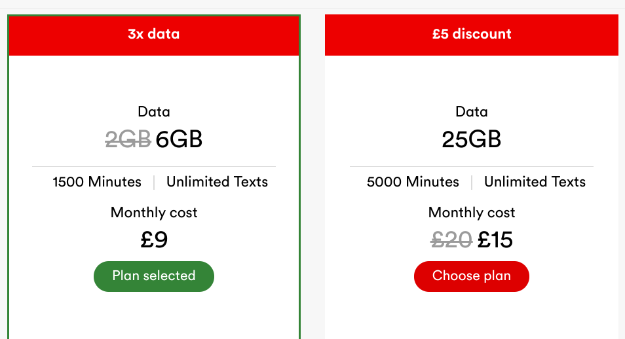
Task: Select the £5 discount banner
Action: 472,35
